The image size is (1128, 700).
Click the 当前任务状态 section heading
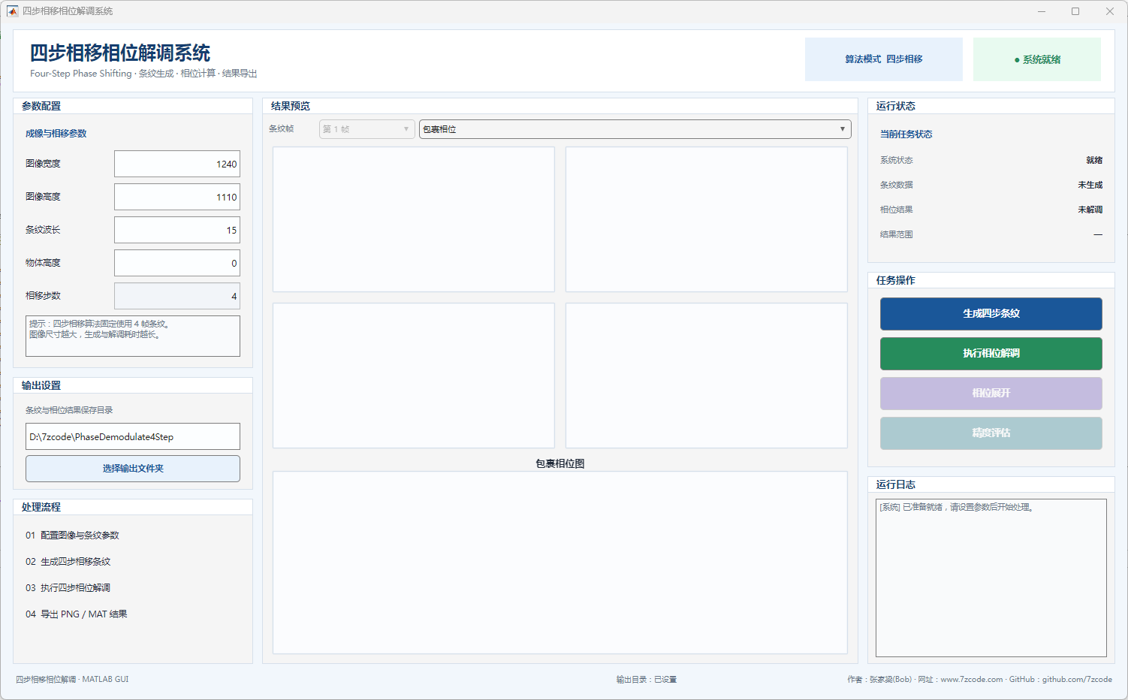click(906, 134)
